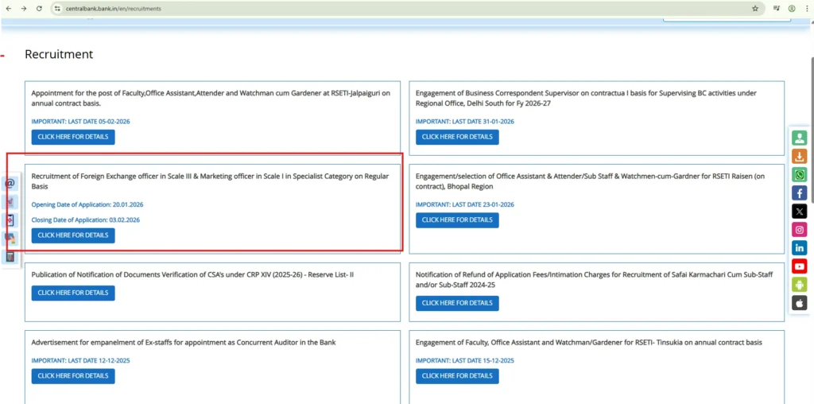814x404 pixels.
Task: Click details button for RSETI-Jalpaiguri appointment
Action: tap(73, 137)
